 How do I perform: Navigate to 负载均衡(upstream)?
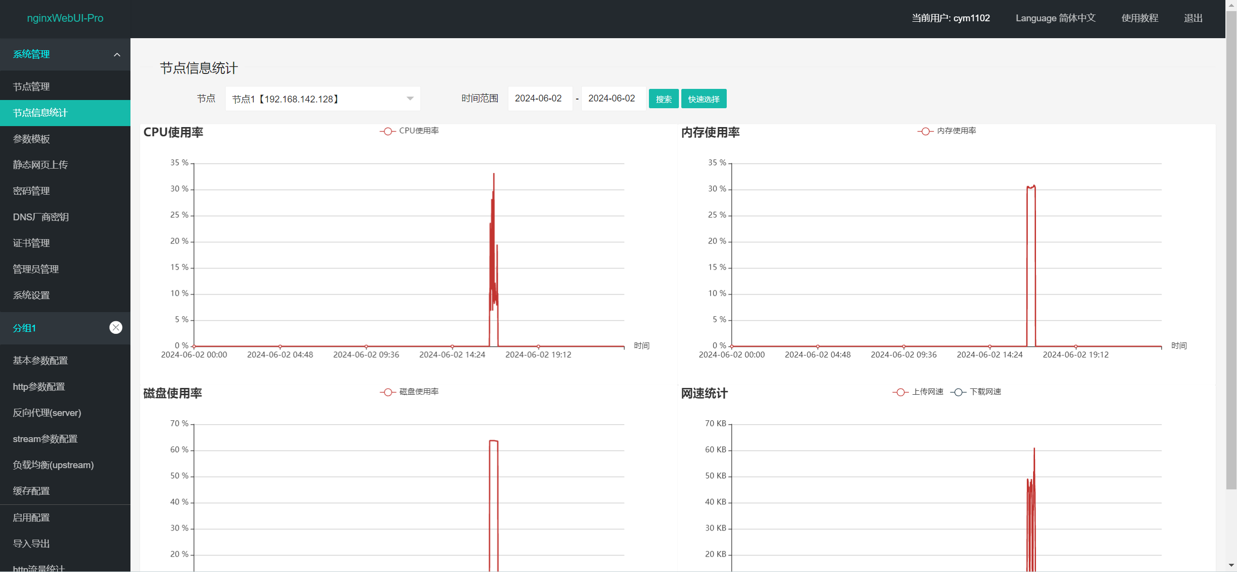pos(65,465)
